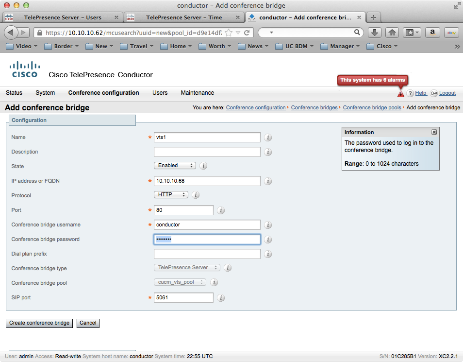The width and height of the screenshot is (463, 362).
Task: Switch to TelePresence Server – Time tab
Action: [x=183, y=17]
